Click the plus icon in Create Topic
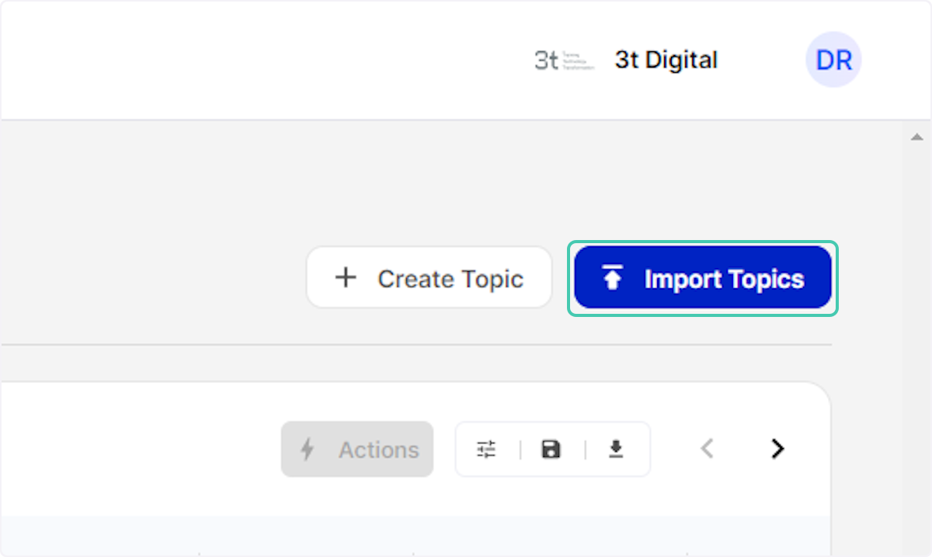Viewport: 932px width, 557px height. point(345,277)
